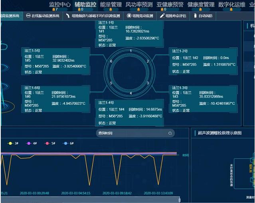Click the alarm bell under 健康度管理
Screen dimensions: 255x203
click(200, 10)
